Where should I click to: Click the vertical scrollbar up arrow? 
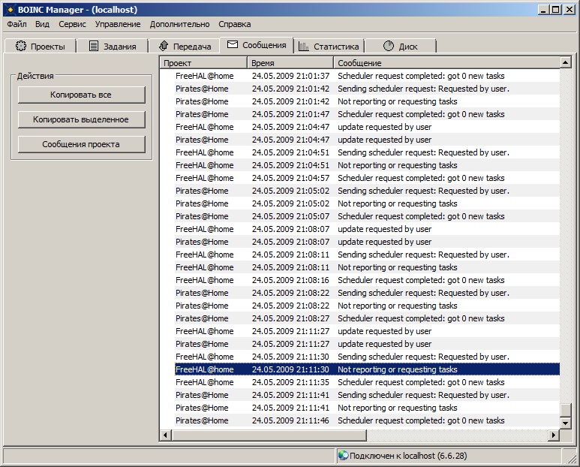(565, 63)
